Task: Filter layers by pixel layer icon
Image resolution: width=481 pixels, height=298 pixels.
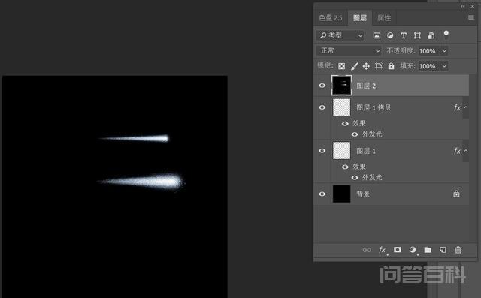Action: (x=377, y=35)
